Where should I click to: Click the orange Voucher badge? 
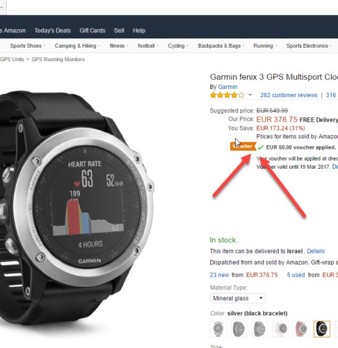(243, 146)
